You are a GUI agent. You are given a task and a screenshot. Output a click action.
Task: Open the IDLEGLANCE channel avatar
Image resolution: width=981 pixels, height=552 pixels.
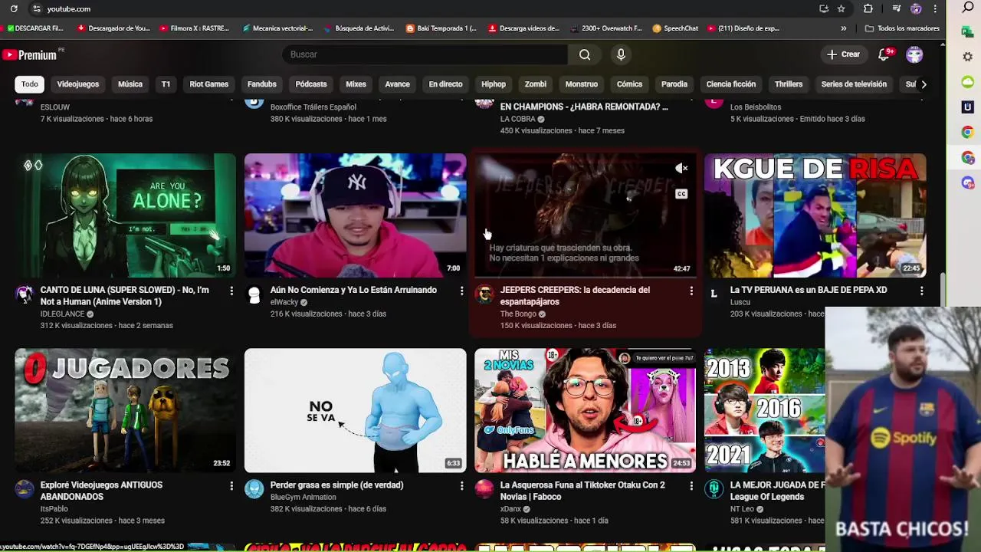coord(25,294)
